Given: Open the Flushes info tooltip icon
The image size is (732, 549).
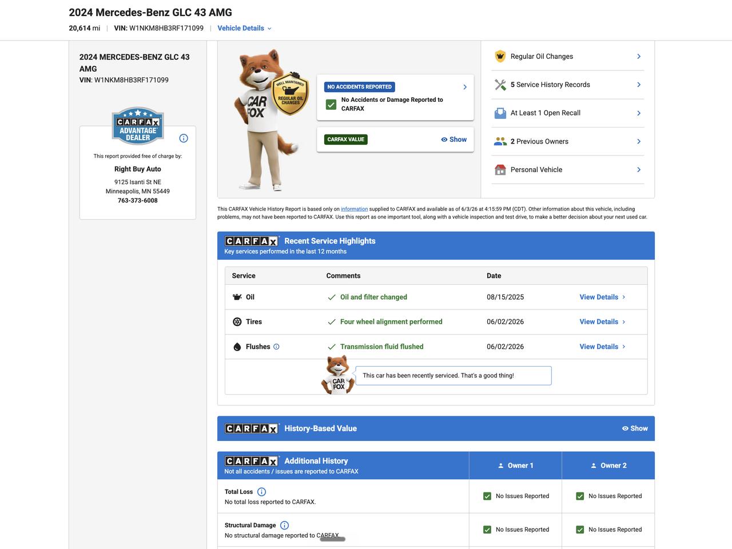Looking at the screenshot, I should coord(276,347).
